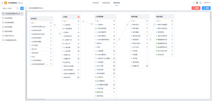Click the 入库申请单明细id field row
This screenshot has width=212, height=101.
pyautogui.click(x=105, y=40)
